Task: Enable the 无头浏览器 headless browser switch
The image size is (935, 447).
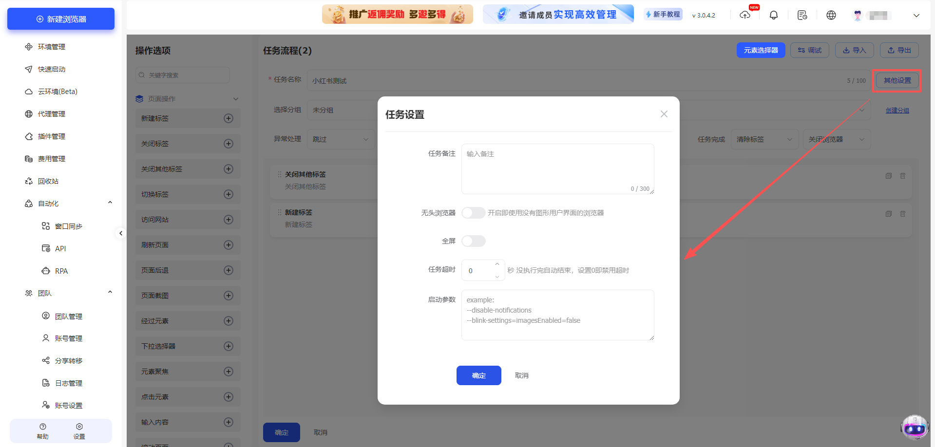Action: [473, 212]
